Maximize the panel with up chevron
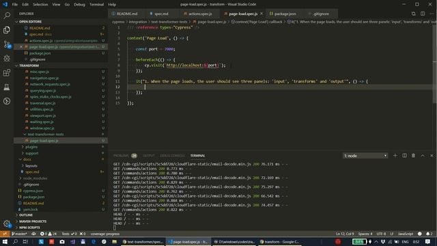Image resolution: width=437 pixels, height=246 pixels. 423,156
